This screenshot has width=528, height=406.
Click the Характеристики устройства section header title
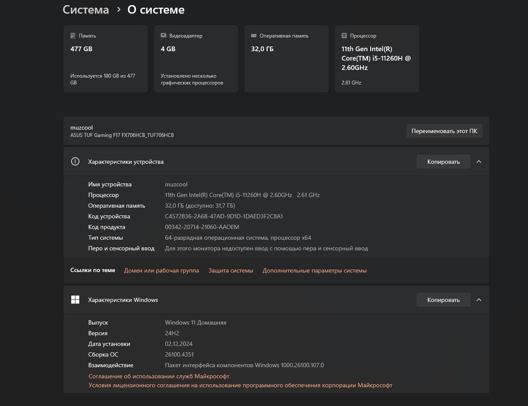[x=126, y=162]
